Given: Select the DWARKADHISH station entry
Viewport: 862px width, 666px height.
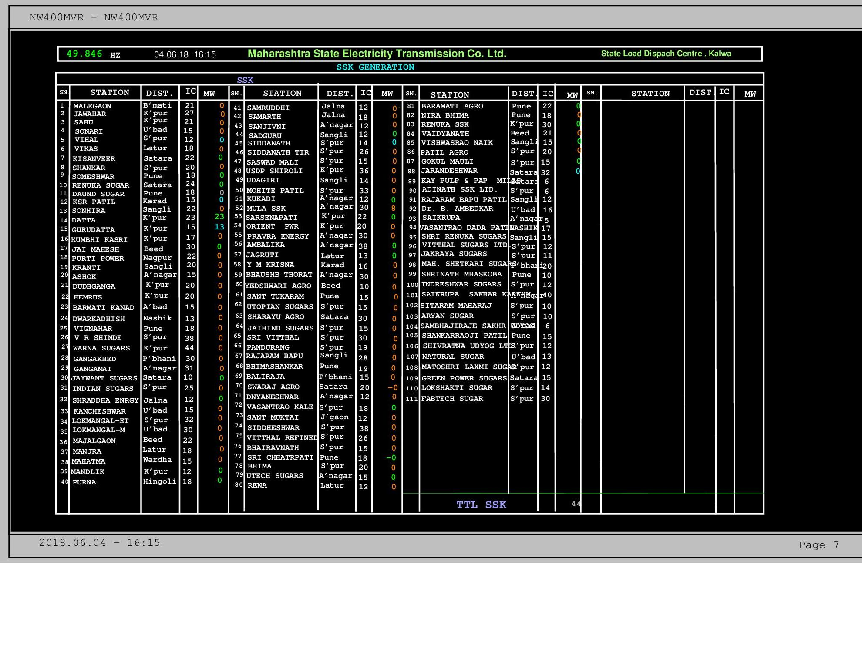Looking at the screenshot, I should pos(98,319).
